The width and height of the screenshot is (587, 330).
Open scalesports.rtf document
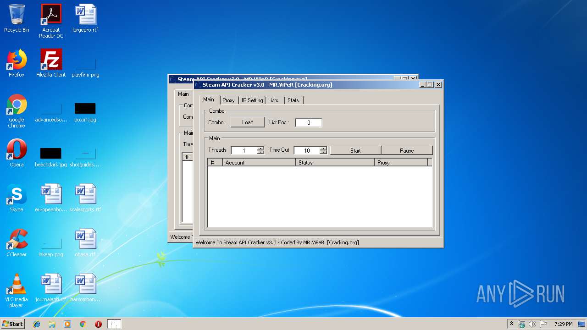click(85, 198)
